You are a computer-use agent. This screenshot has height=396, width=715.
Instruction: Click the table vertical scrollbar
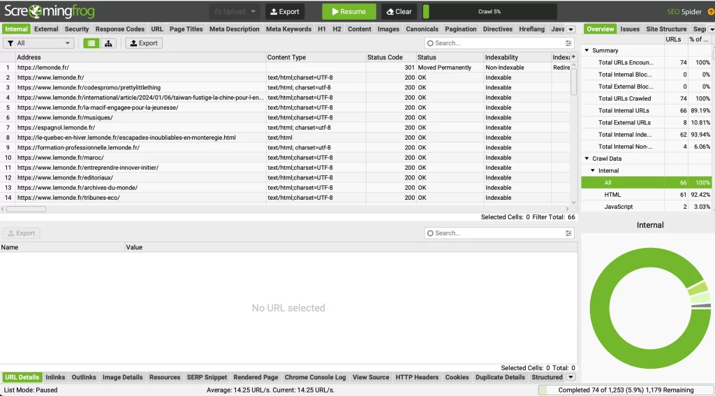coord(574,81)
